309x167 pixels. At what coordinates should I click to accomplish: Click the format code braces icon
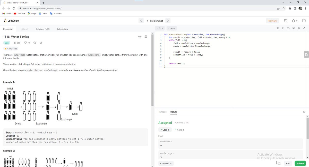click(x=283, y=28)
